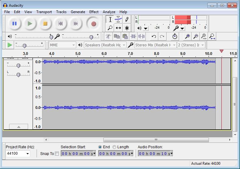Click the Trim audio icon
The height and width of the screenshot is (169, 240).
pos(133,37)
